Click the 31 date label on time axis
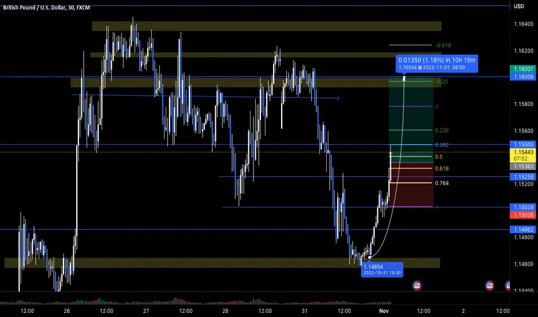 click(x=304, y=311)
